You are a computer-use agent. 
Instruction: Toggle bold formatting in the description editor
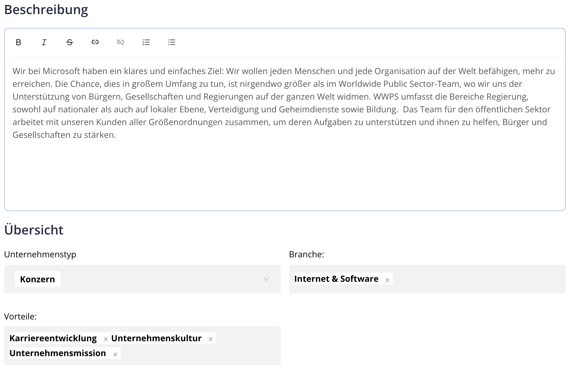[18, 42]
